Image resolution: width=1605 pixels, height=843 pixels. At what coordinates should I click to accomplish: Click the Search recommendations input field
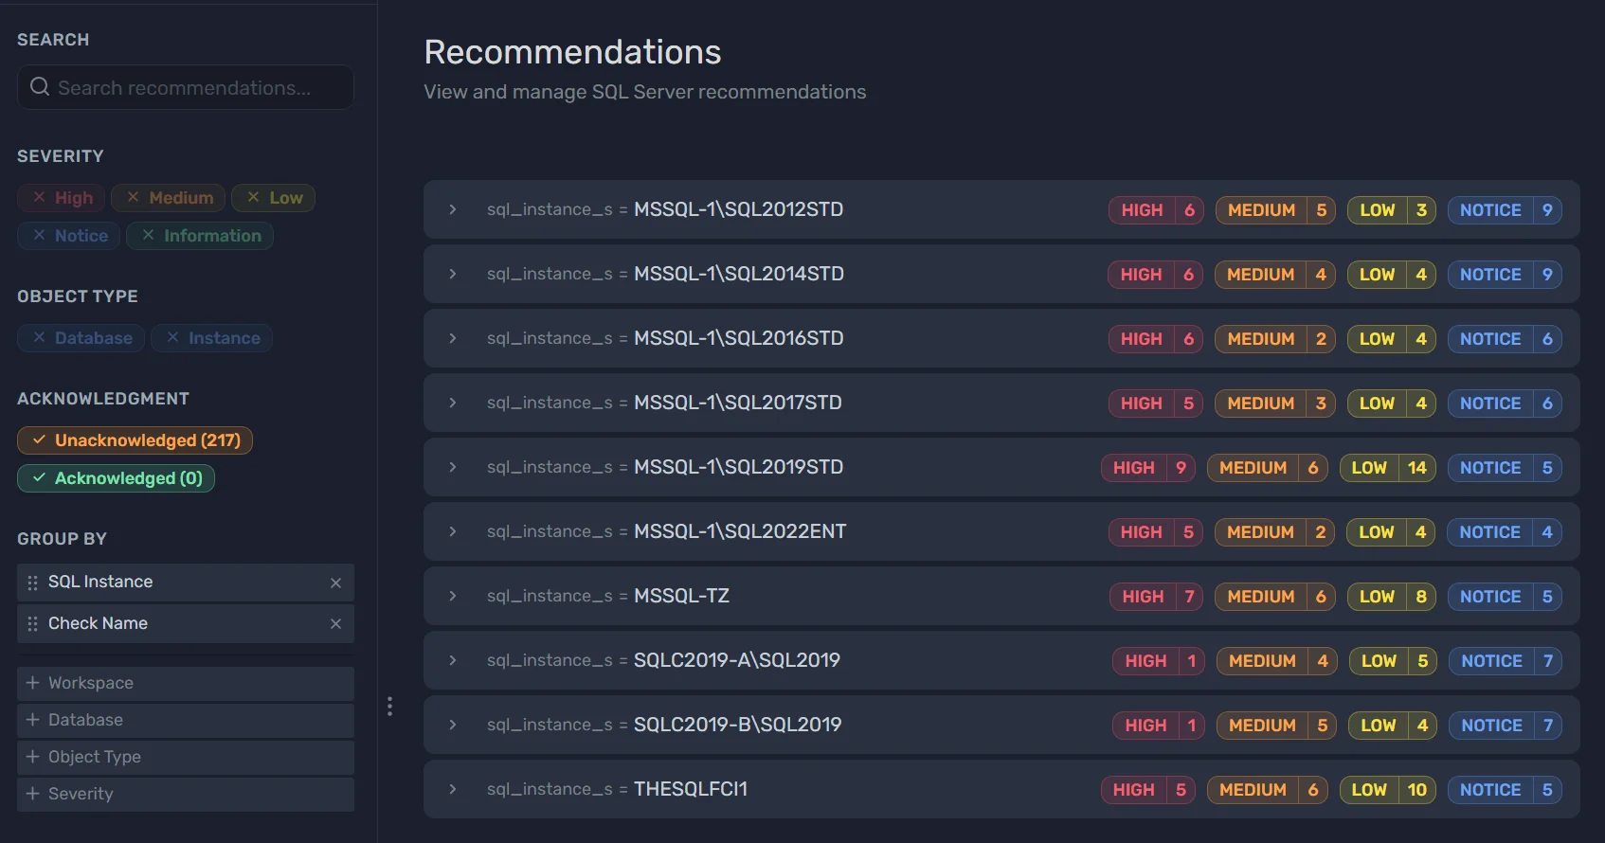tap(186, 87)
